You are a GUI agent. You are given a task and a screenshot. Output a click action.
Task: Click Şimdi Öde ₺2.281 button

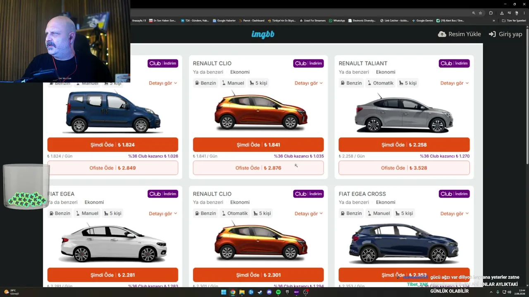tap(112, 275)
